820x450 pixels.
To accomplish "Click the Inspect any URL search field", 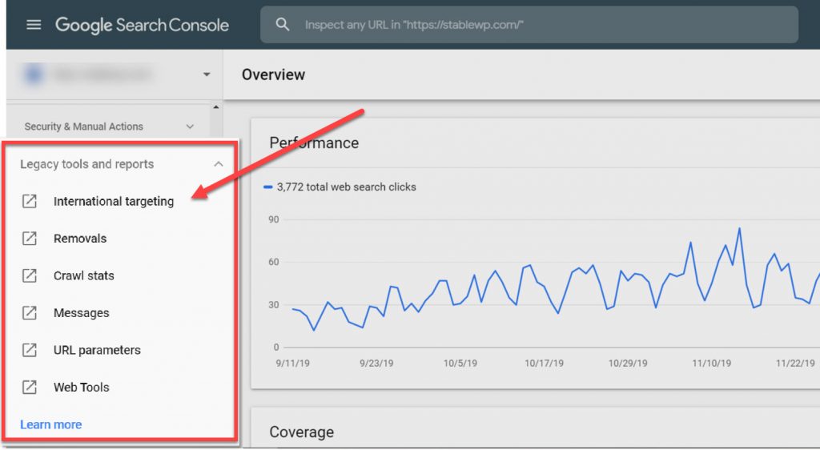I will (529, 25).
